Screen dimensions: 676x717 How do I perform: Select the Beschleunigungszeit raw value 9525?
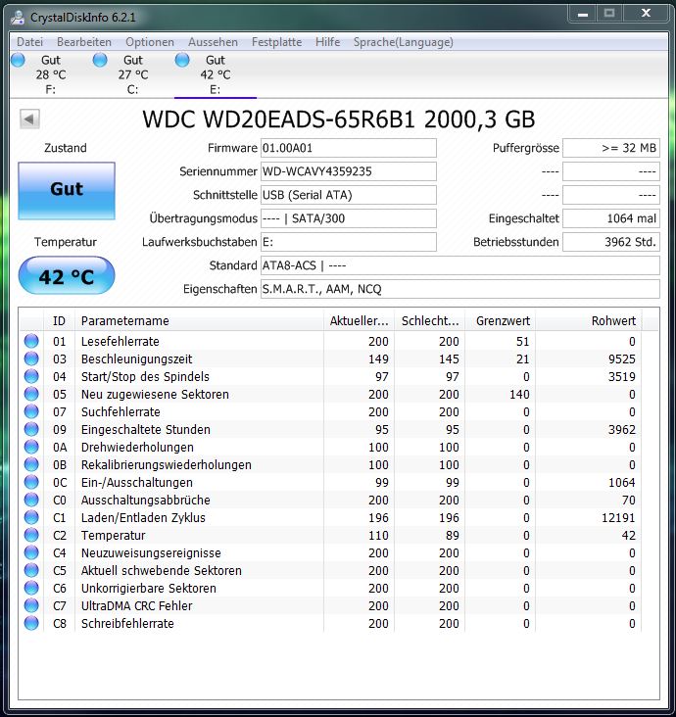[x=621, y=359]
